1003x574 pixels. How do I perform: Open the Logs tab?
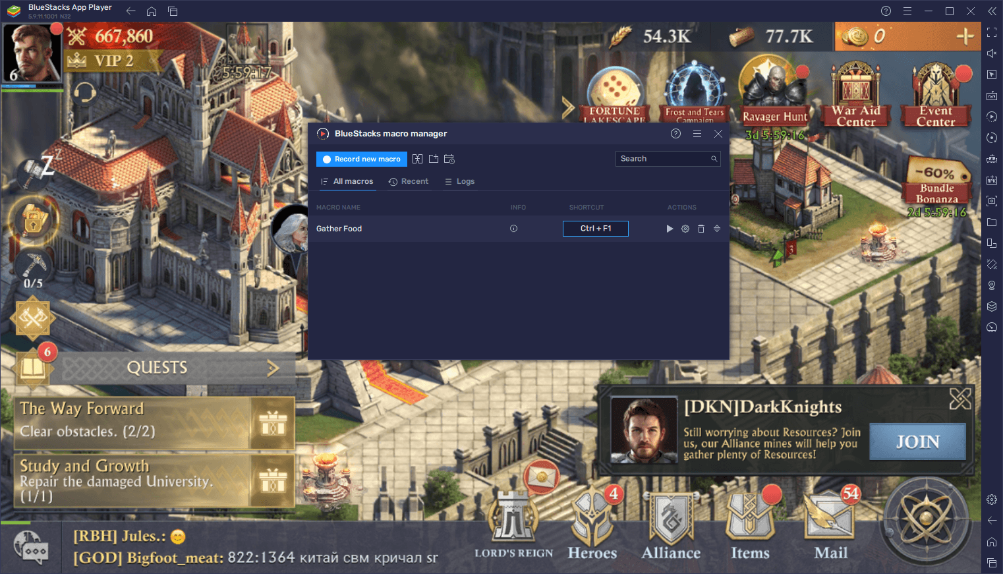[459, 181]
